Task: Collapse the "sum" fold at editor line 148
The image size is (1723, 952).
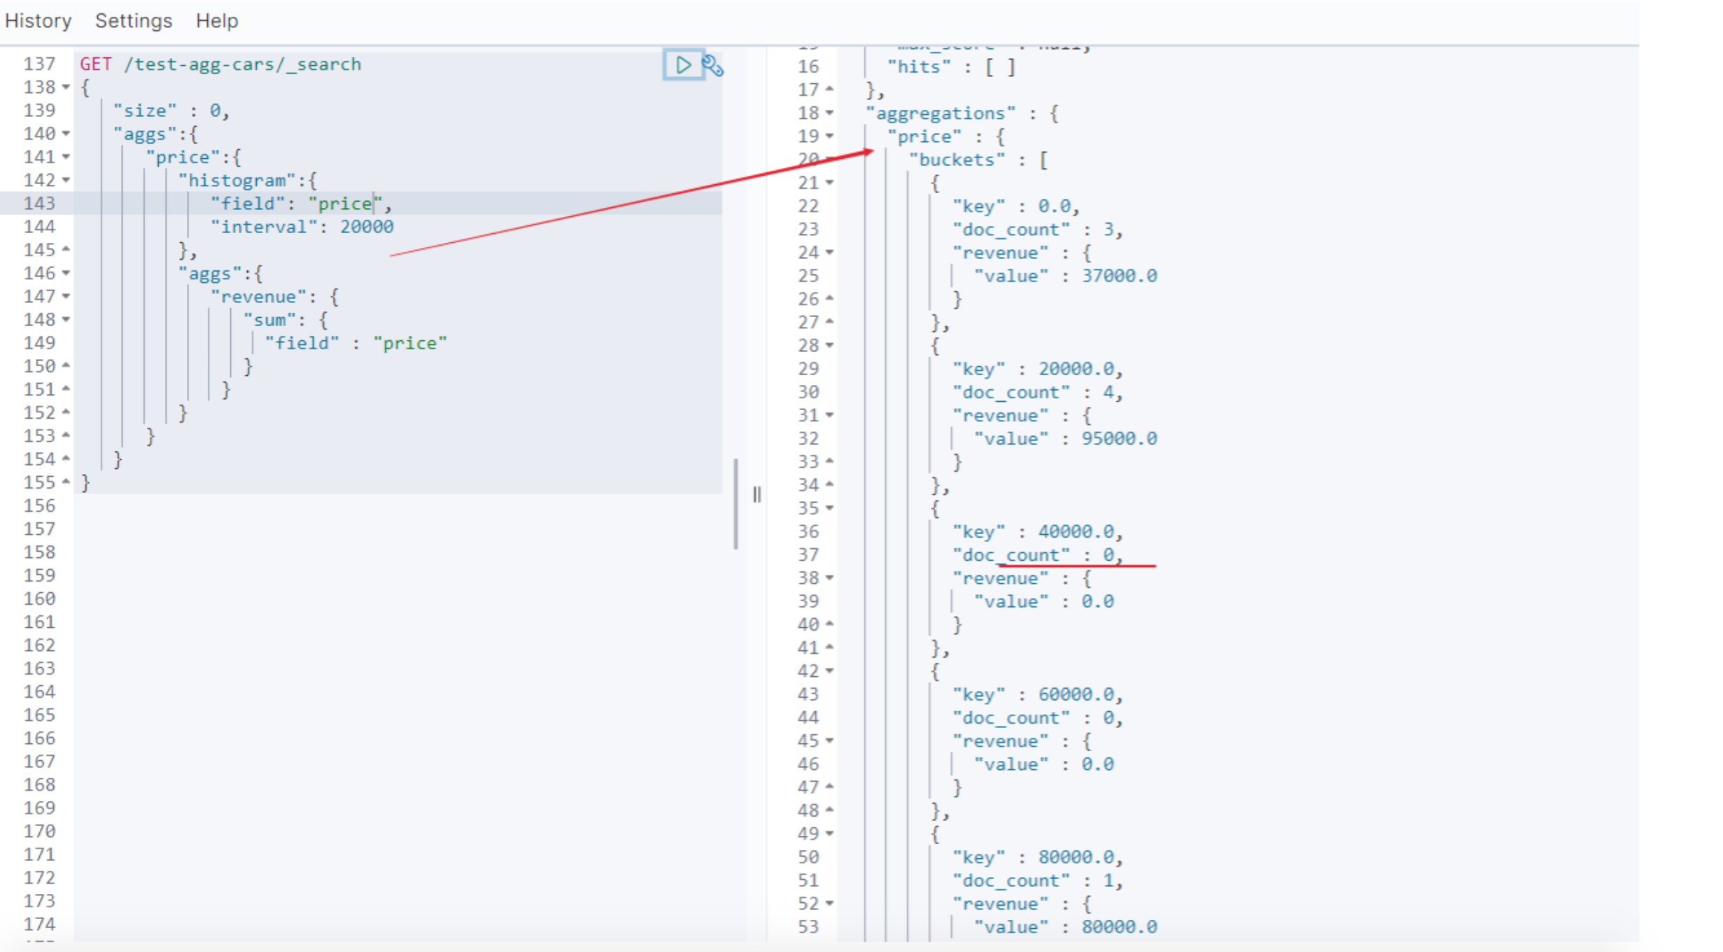Action: tap(66, 320)
